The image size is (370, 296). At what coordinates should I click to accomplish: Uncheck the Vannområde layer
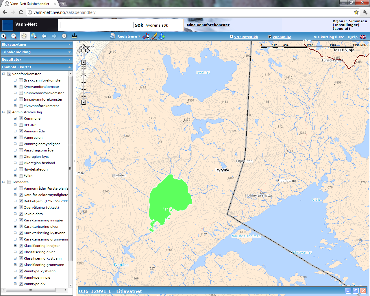pyautogui.click(x=21, y=131)
